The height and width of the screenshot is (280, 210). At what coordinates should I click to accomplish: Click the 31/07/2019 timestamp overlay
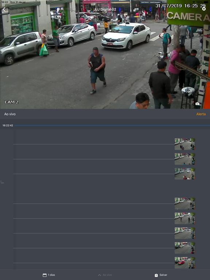(180, 6)
